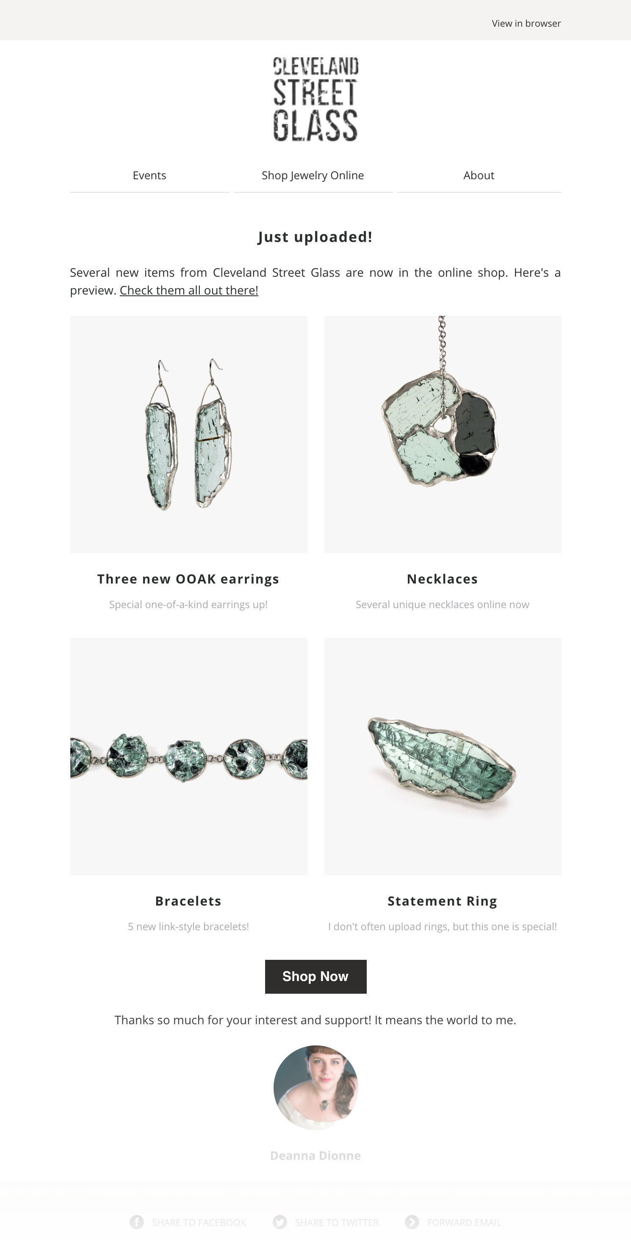This screenshot has height=1259, width=631.
Task: Click the Bracelets heading
Action: tap(188, 901)
